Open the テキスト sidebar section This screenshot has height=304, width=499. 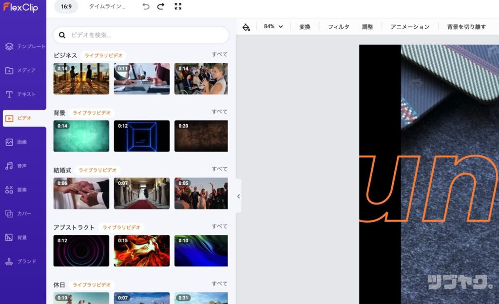(20, 94)
